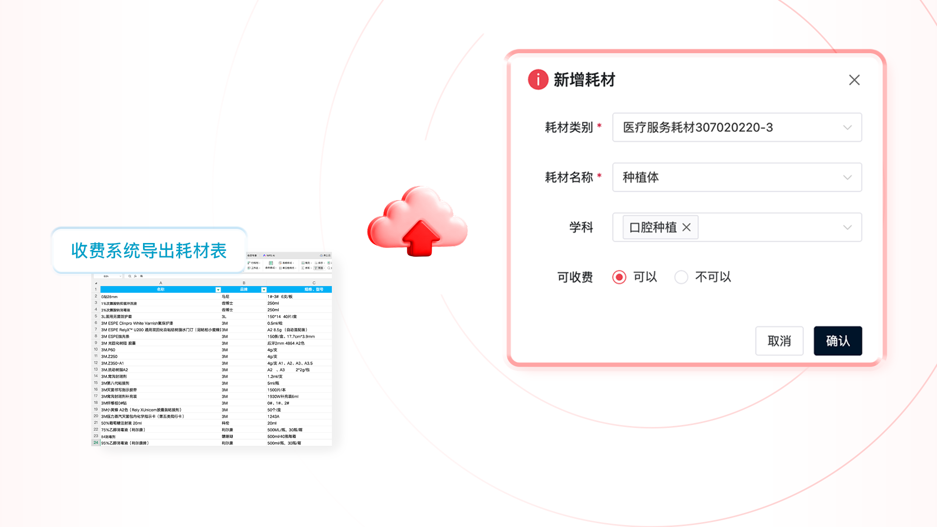Open the 工作表 worksheet tool
This screenshot has height=527, width=937.
[254, 268]
